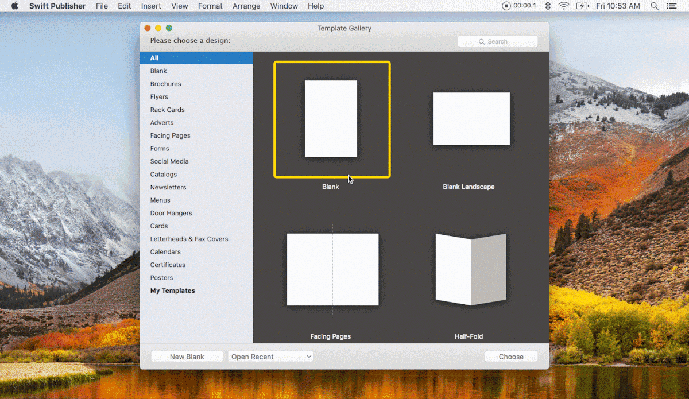The image size is (689, 399).
Task: Click in the Search field
Action: click(x=498, y=41)
